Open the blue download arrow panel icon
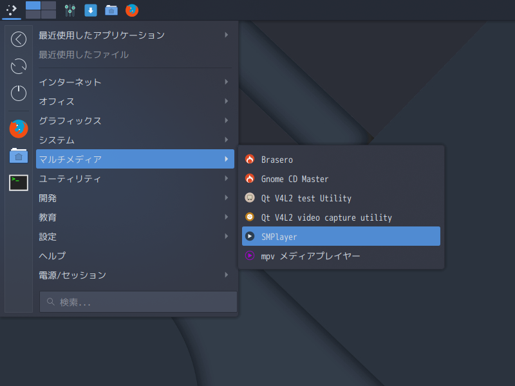This screenshot has width=515, height=386. (x=91, y=10)
